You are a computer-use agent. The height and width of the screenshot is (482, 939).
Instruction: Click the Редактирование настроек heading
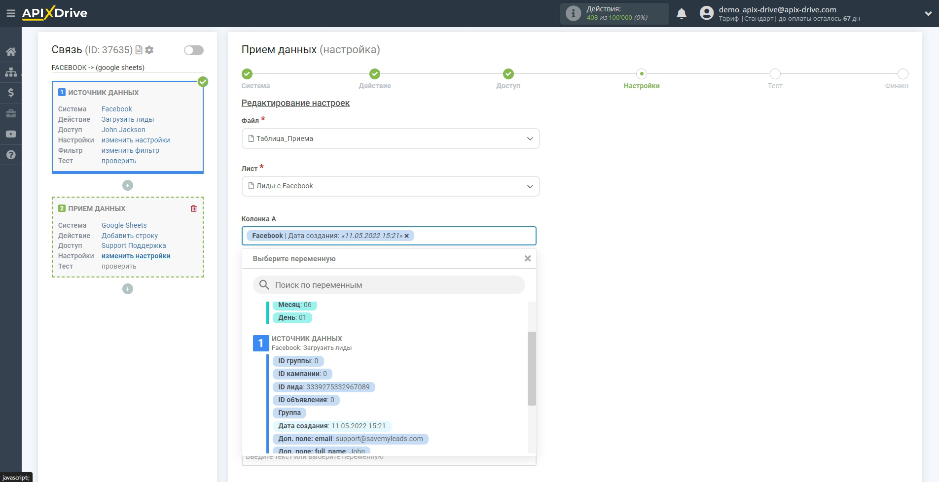click(295, 103)
